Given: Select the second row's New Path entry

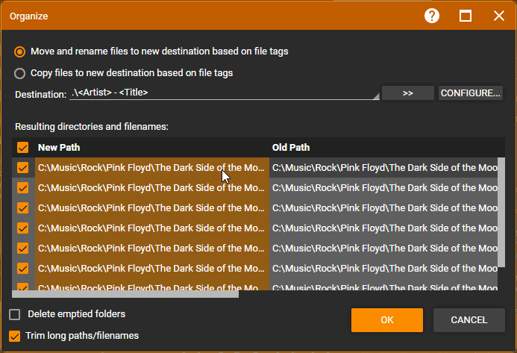Looking at the screenshot, I should click(x=151, y=188).
